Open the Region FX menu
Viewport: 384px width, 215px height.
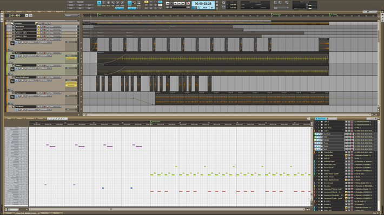59,11
